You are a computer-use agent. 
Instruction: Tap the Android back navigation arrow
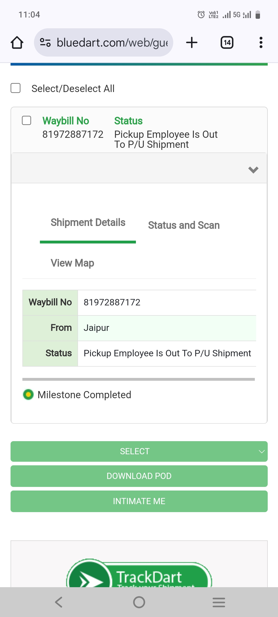pos(59,602)
